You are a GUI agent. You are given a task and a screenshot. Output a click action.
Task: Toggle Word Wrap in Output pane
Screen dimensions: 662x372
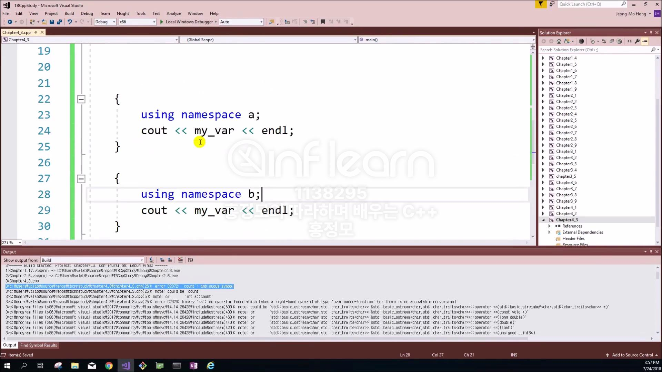coord(190,260)
